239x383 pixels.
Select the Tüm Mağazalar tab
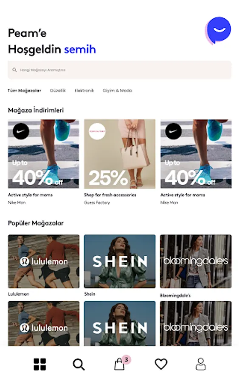coord(24,91)
